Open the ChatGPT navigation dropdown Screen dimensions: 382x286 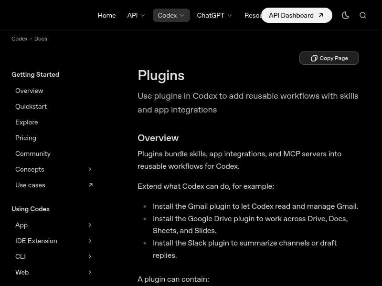(214, 15)
